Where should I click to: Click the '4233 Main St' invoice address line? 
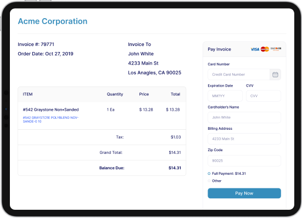143,63
